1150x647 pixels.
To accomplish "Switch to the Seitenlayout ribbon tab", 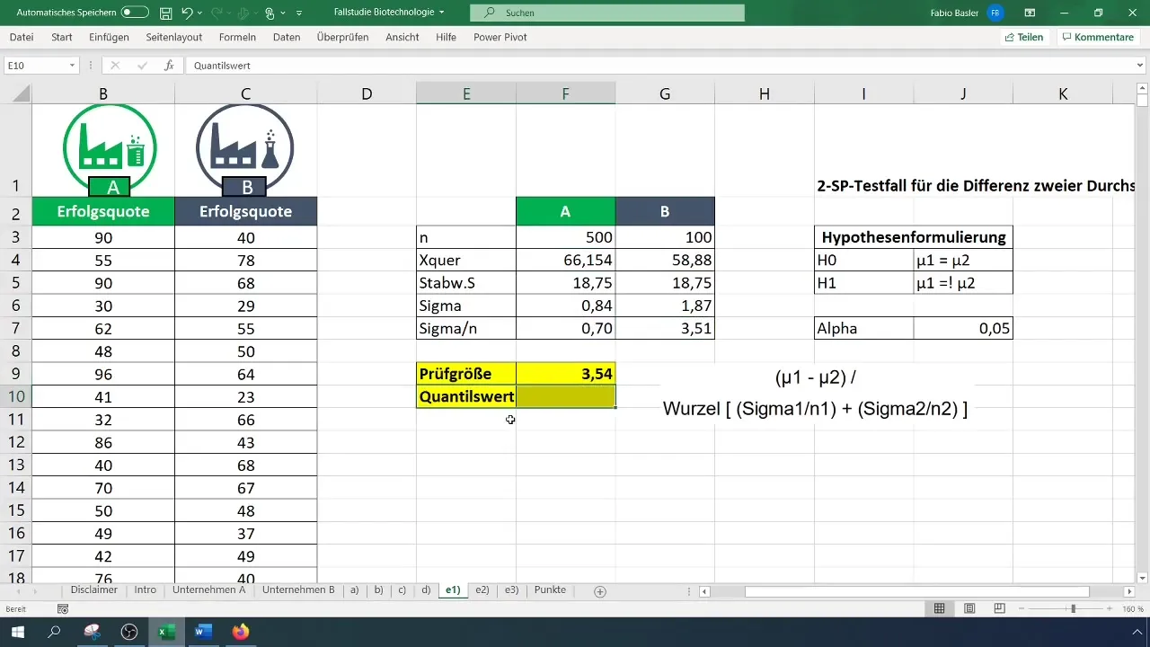I will point(173,38).
